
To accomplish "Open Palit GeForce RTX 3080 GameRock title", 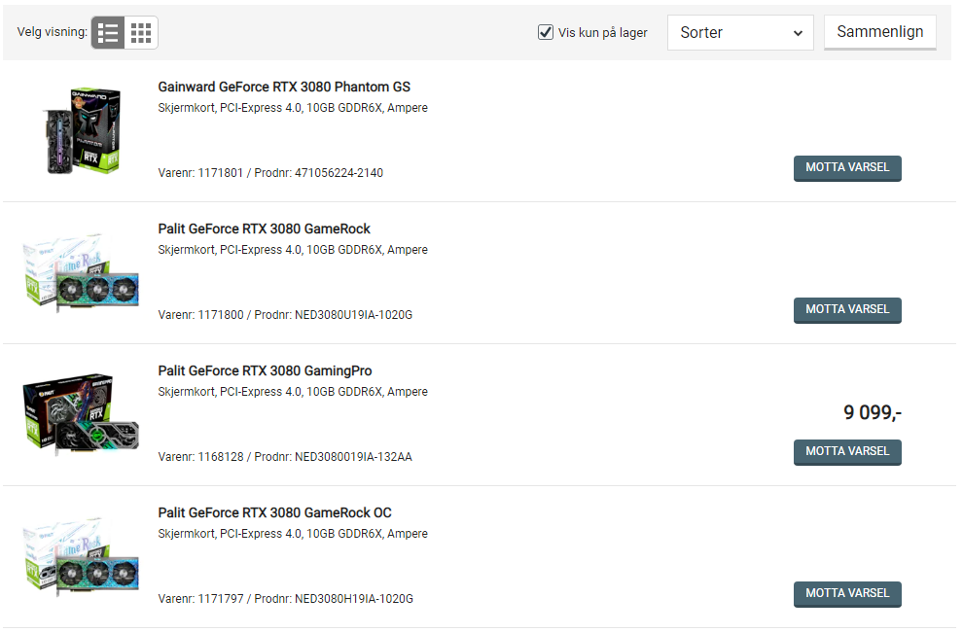I will point(264,229).
